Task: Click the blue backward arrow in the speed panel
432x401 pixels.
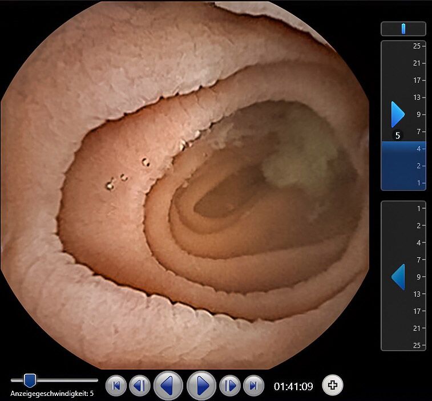Action: tap(398, 277)
